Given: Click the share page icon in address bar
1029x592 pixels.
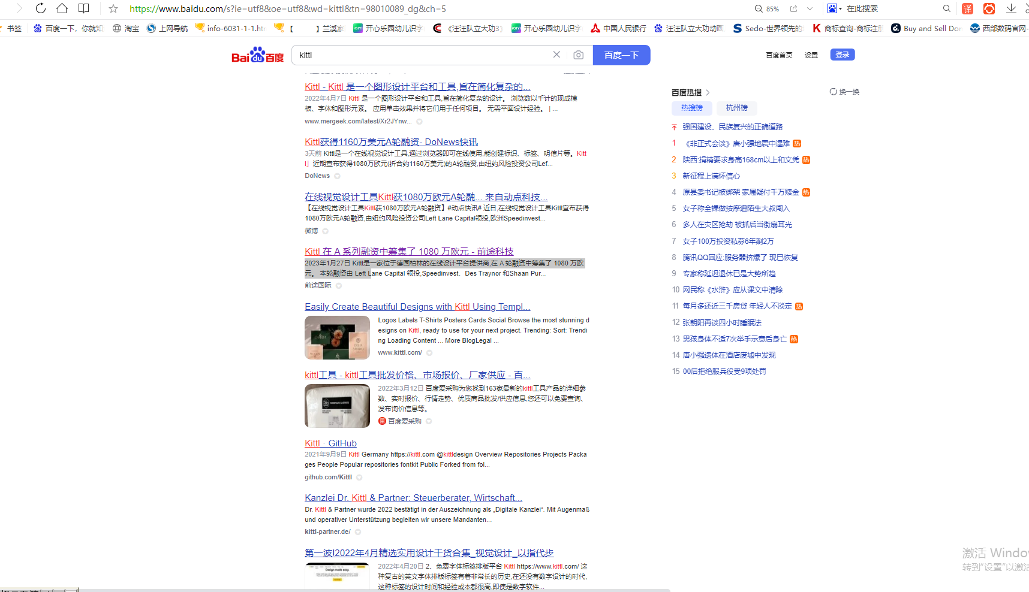Looking at the screenshot, I should 794,8.
